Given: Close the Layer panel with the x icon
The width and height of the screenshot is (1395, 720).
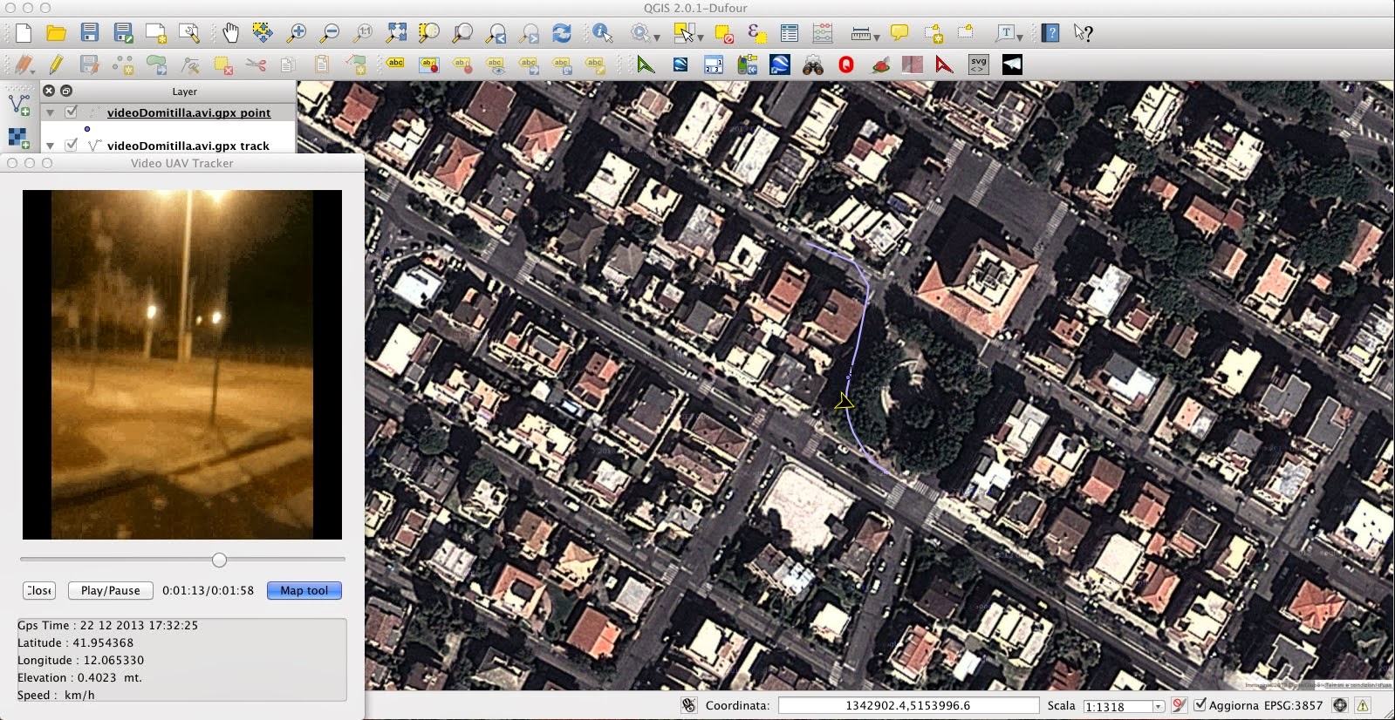Looking at the screenshot, I should click(49, 91).
